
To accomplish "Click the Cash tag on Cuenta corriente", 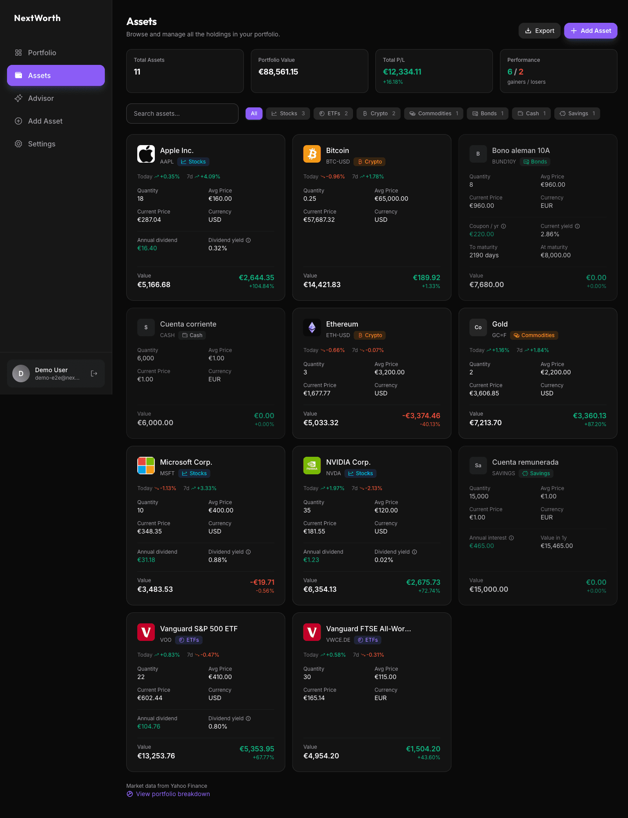I will tap(193, 335).
